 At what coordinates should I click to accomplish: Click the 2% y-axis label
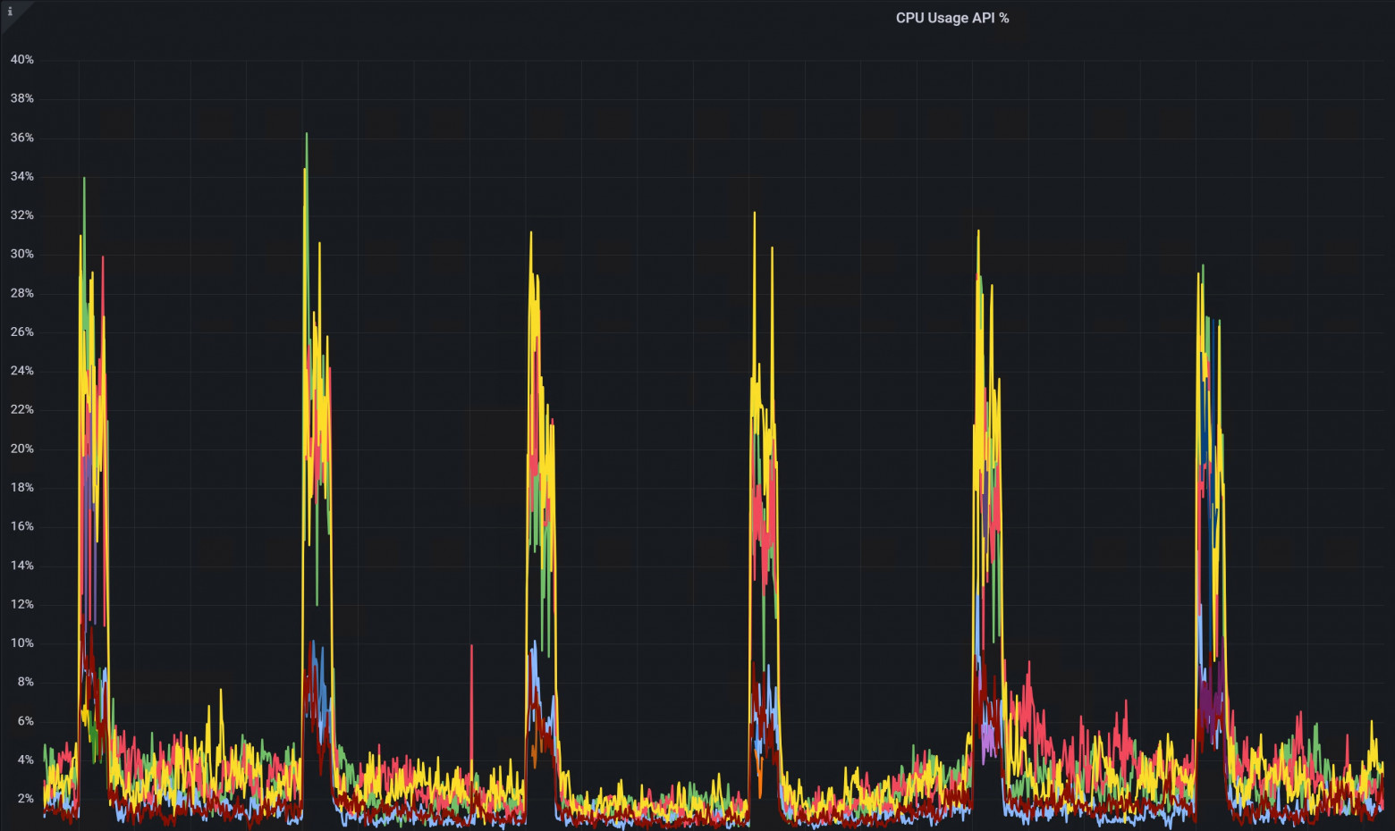[25, 799]
